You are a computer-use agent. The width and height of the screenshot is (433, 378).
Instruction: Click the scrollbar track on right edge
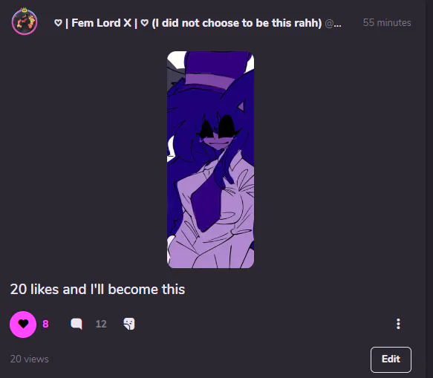429,189
